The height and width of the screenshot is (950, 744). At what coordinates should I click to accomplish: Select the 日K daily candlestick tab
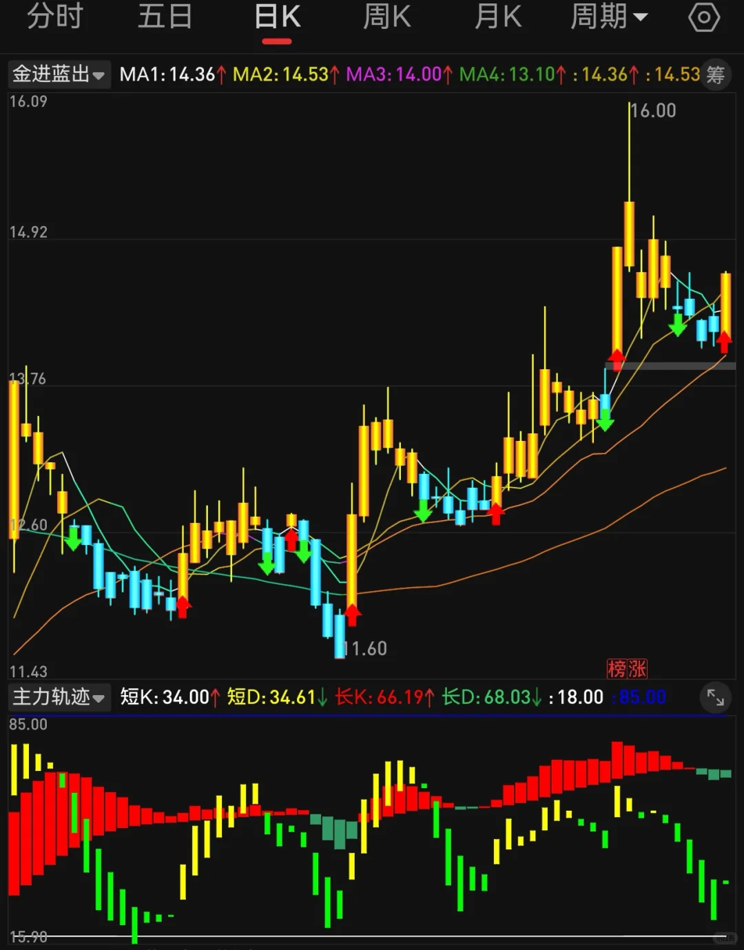coord(277,17)
